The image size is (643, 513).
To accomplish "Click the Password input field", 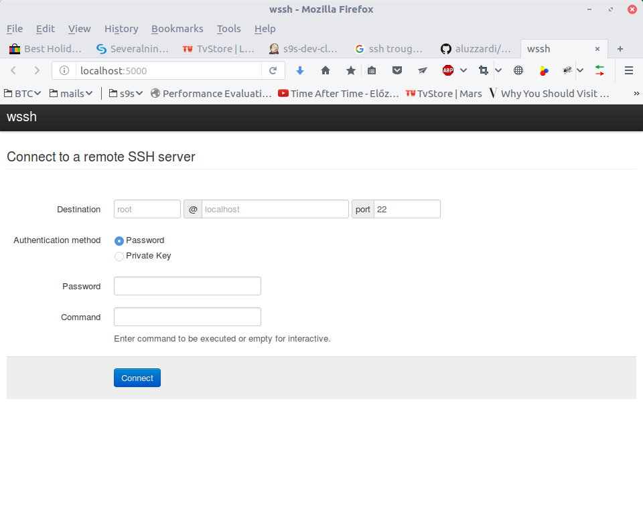I will [x=188, y=286].
